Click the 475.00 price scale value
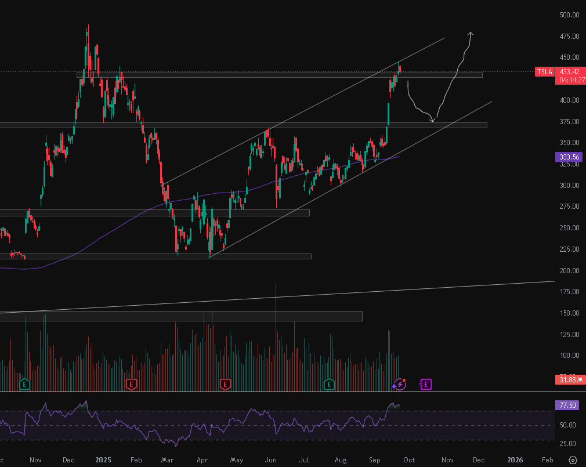Viewport: 586px width, 467px height. [569, 36]
